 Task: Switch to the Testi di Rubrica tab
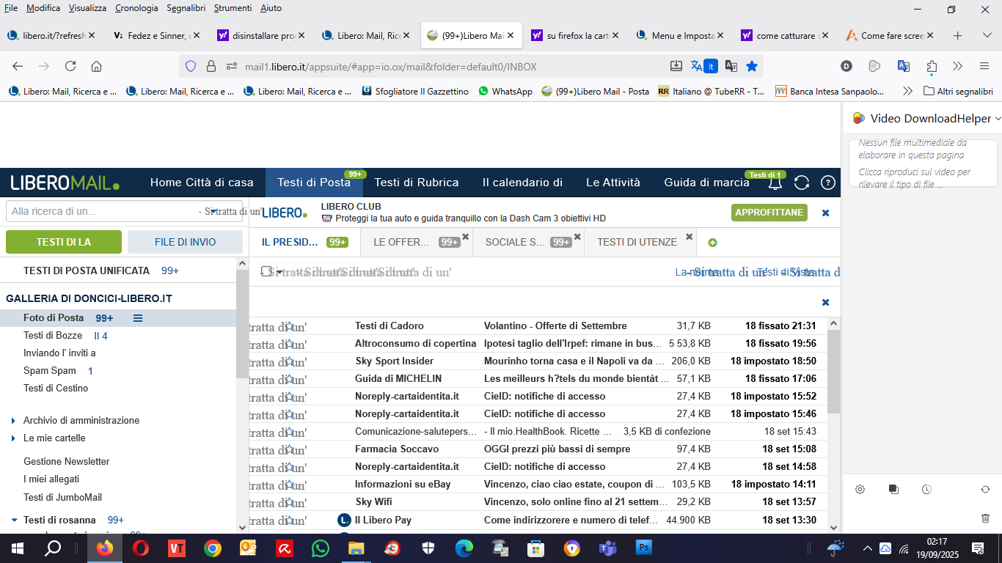[x=417, y=183]
